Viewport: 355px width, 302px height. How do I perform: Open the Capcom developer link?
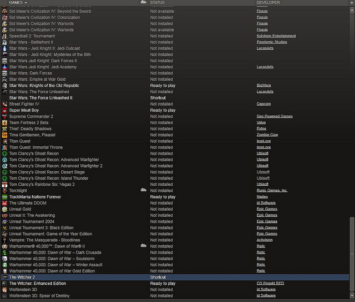[263, 104]
